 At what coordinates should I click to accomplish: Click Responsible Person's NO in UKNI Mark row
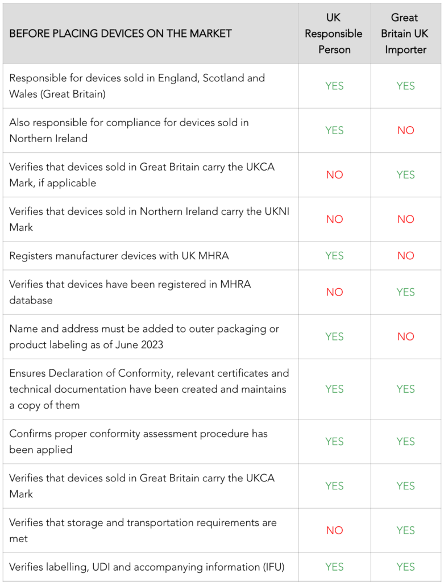click(334, 219)
